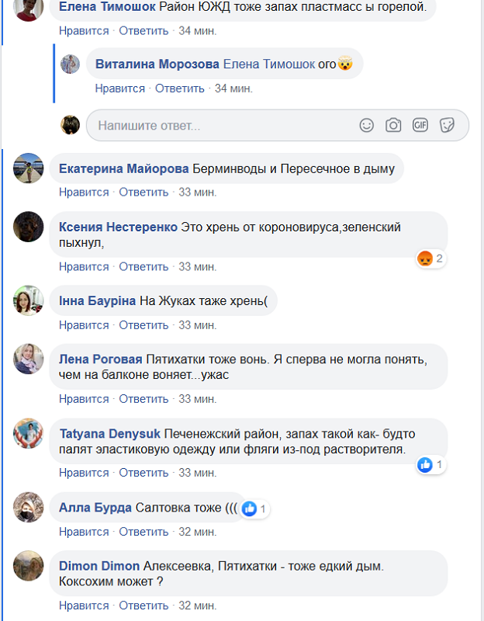View angry reactions on Ксения Нестеренко's comment
This screenshot has width=484, height=621.
click(x=430, y=259)
